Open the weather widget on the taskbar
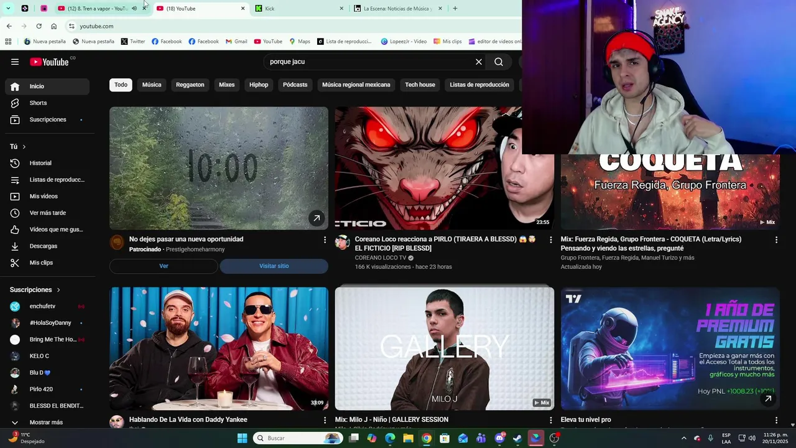Screen dimensions: 796x448 pos(28,438)
